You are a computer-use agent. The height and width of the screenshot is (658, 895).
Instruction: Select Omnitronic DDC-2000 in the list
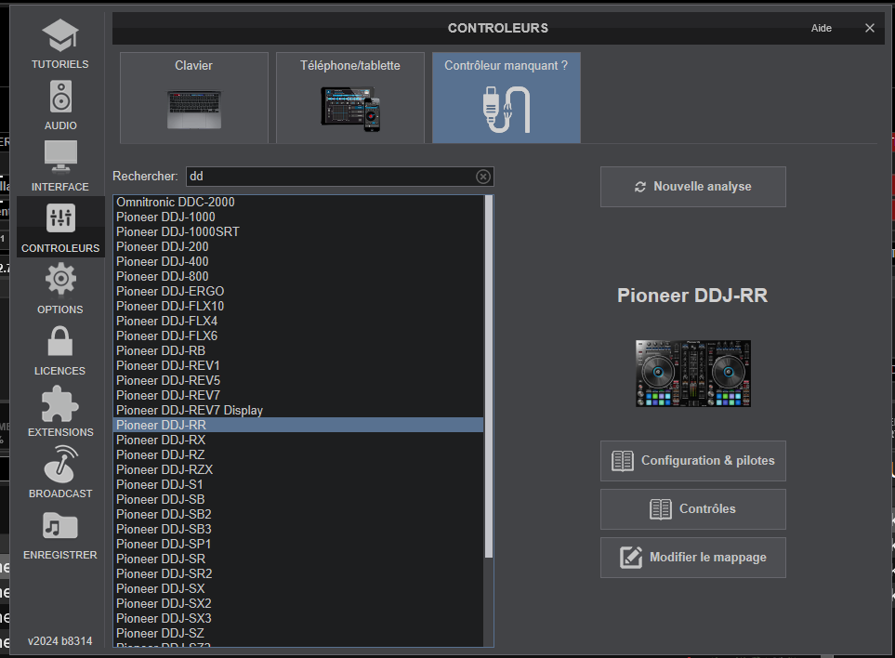pyautogui.click(x=298, y=202)
